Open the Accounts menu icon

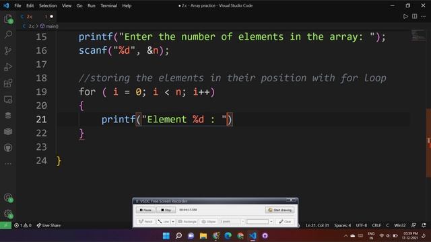pos(8,198)
